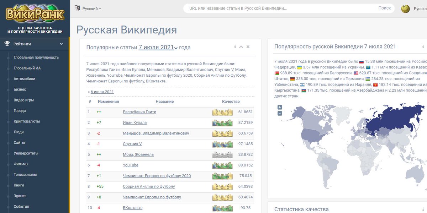Screen dimensions: 427x213
Task: Open the Республика Гаити article link
Action: point(139,112)
